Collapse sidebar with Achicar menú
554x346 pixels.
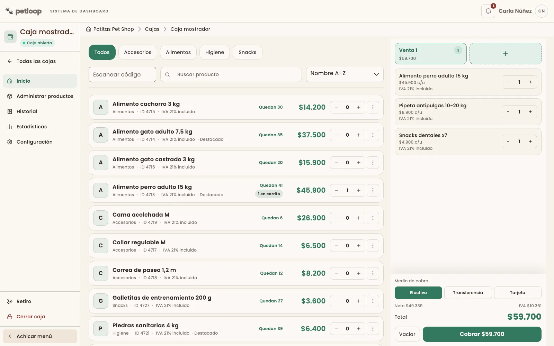coord(40,336)
